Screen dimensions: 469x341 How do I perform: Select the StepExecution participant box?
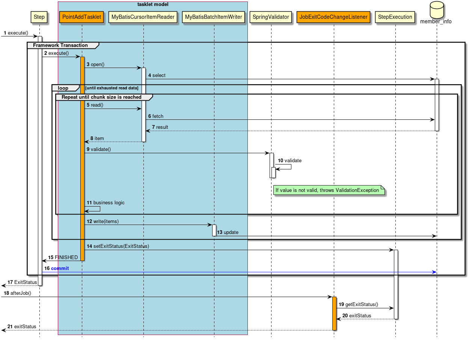pos(395,17)
